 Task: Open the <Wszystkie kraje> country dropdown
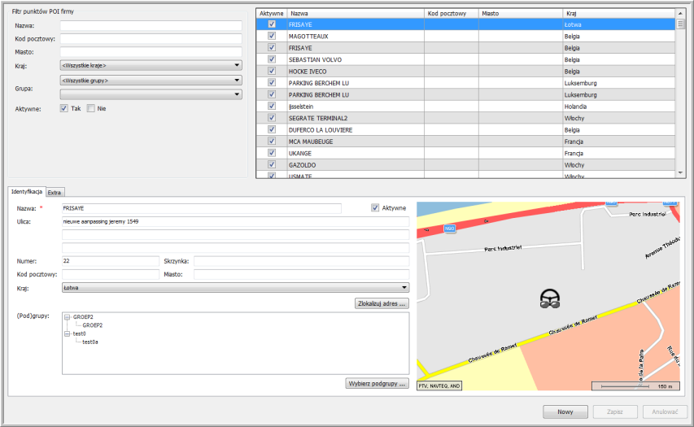pos(151,65)
